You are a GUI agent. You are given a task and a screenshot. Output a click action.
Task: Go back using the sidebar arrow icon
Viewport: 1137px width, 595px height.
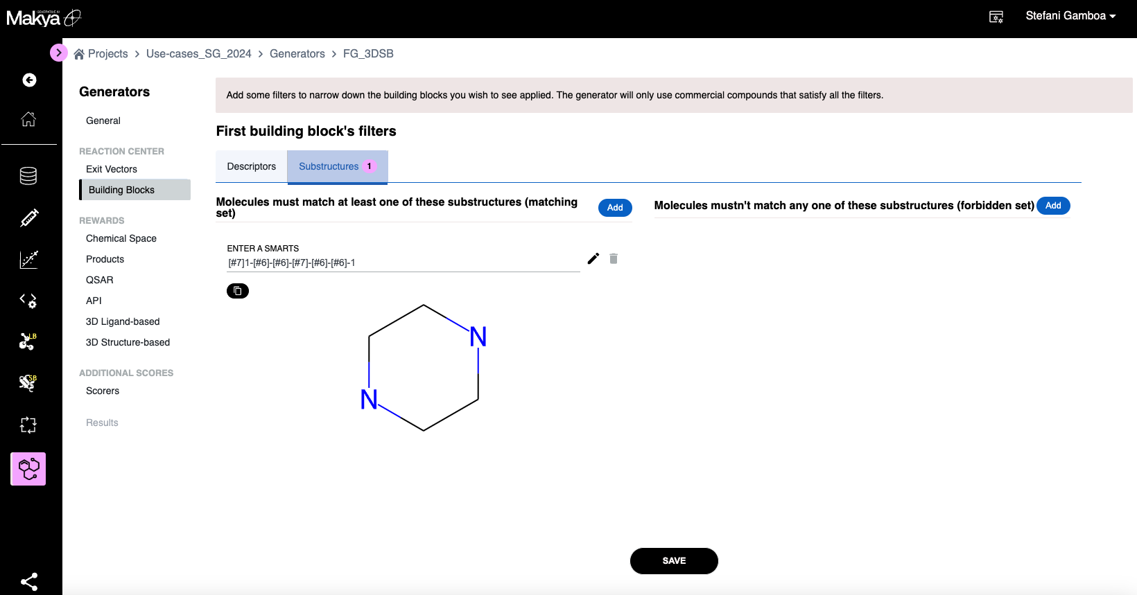[x=29, y=80]
